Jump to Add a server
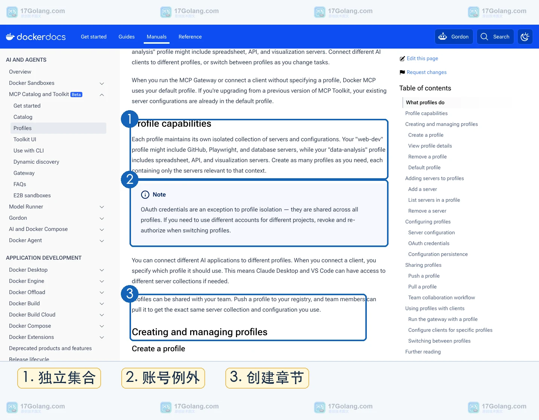 click(423, 189)
